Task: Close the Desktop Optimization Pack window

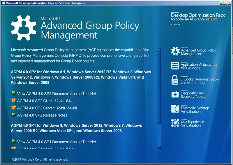Action: pyautogui.click(x=229, y=3)
